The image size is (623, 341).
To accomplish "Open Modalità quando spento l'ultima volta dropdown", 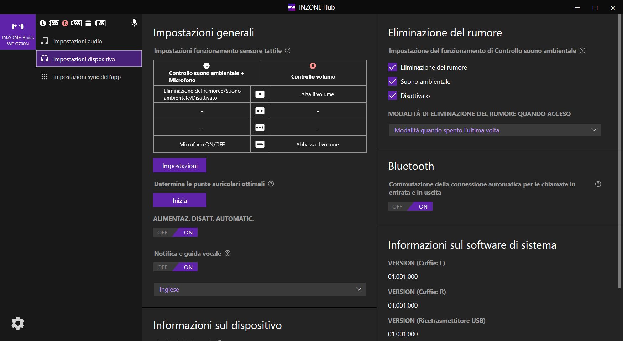I will click(x=495, y=130).
